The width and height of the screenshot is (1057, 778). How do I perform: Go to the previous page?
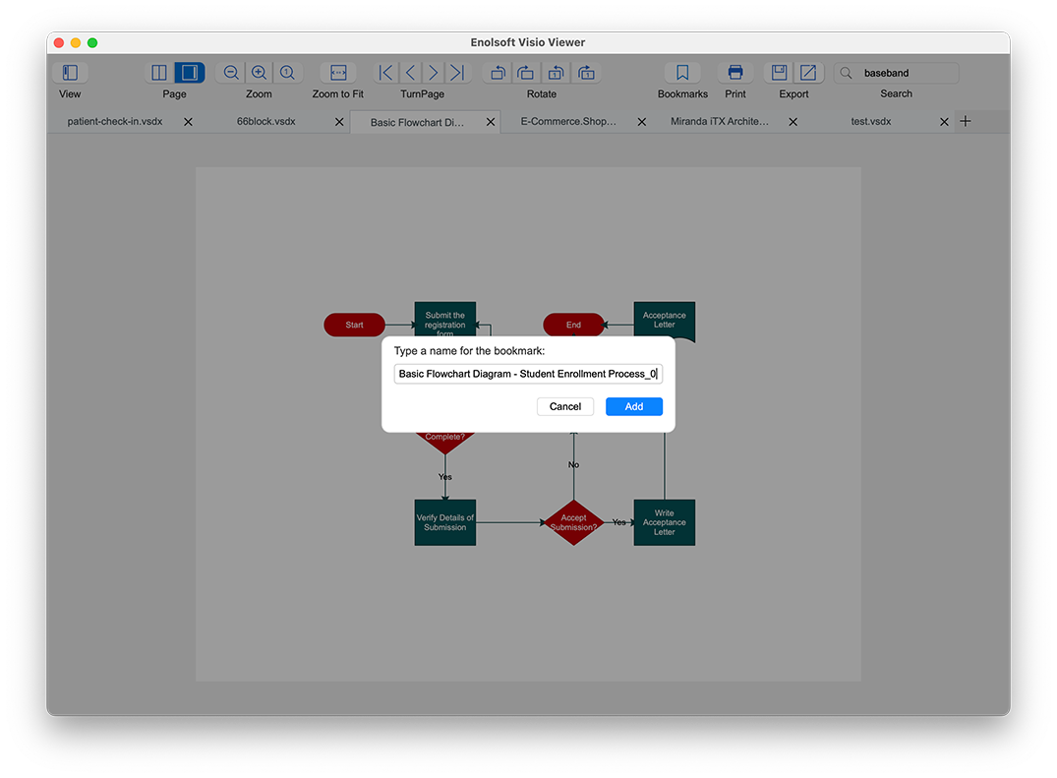point(410,73)
